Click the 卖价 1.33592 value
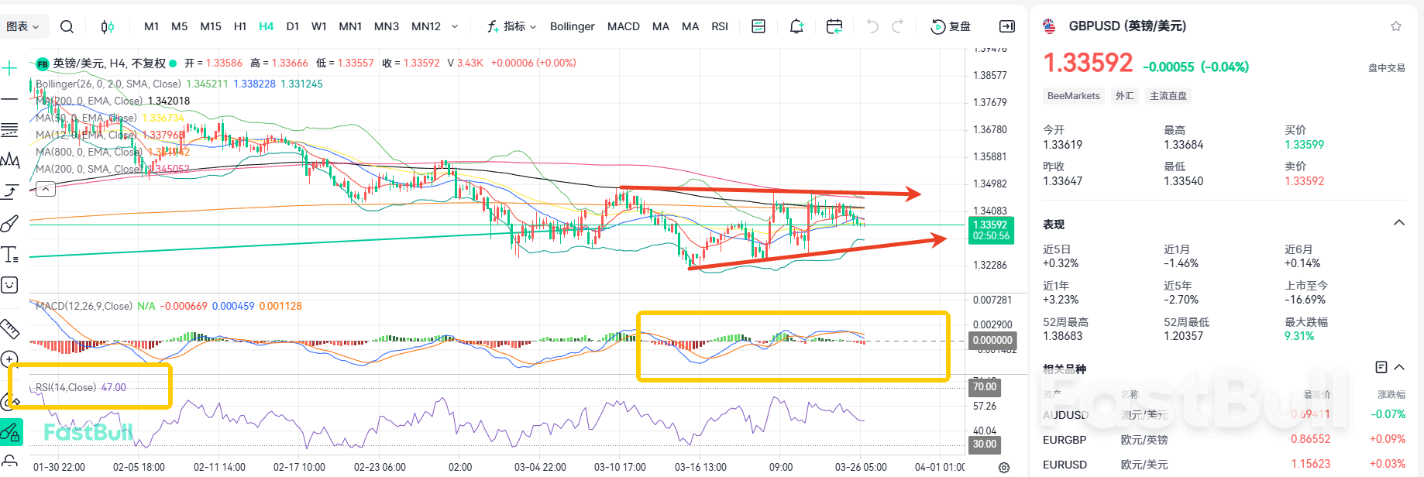 (x=1304, y=181)
